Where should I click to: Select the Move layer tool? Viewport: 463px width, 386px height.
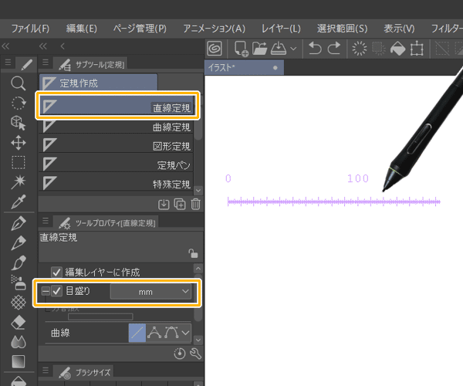[19, 143]
